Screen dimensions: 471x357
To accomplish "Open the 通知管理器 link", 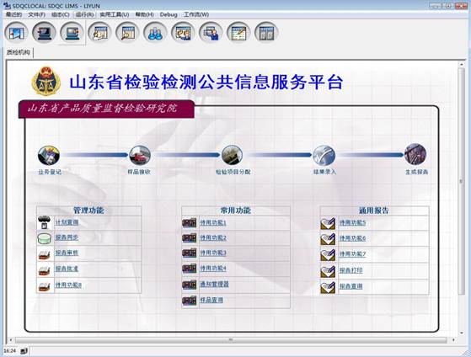I will pos(215,284).
